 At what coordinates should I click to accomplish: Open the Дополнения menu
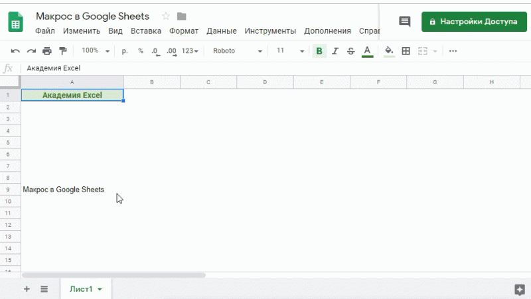[x=327, y=30]
